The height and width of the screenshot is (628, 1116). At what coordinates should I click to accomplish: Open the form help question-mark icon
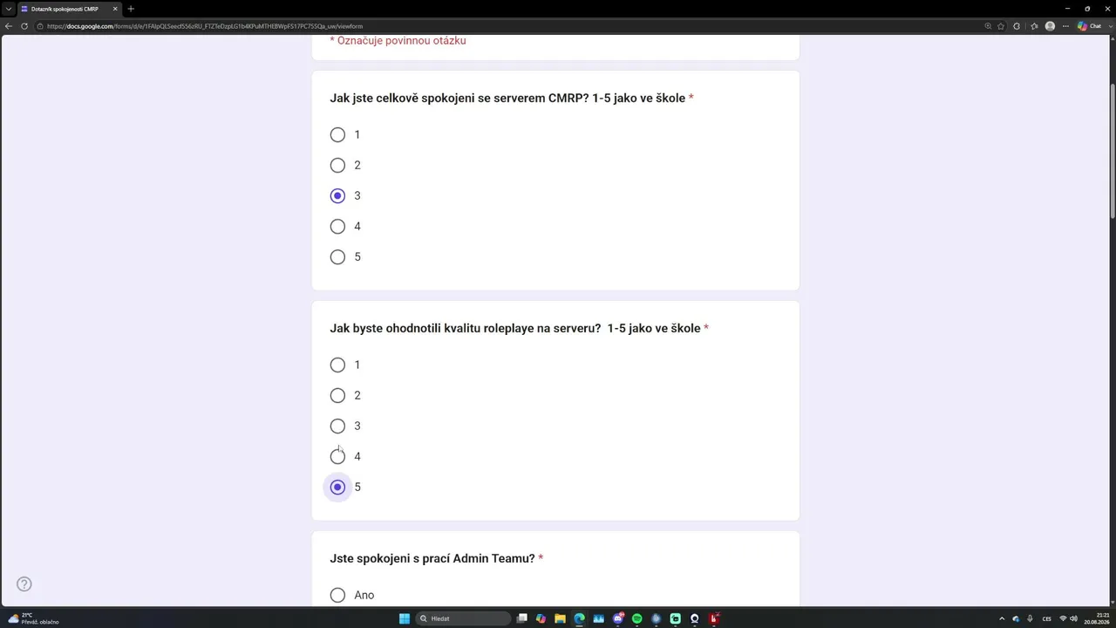pos(24,584)
